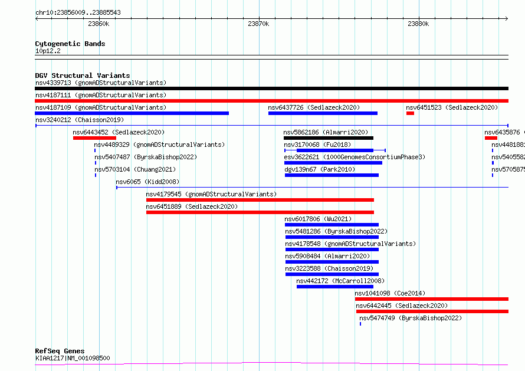Click the nsv4339713 gnomAD variant label
Screen dimensions: 525x371
point(101,83)
